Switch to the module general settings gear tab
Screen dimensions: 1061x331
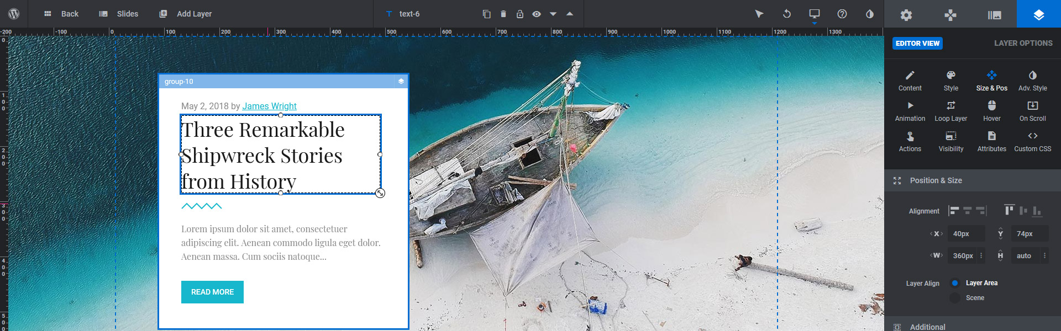pyautogui.click(x=906, y=14)
